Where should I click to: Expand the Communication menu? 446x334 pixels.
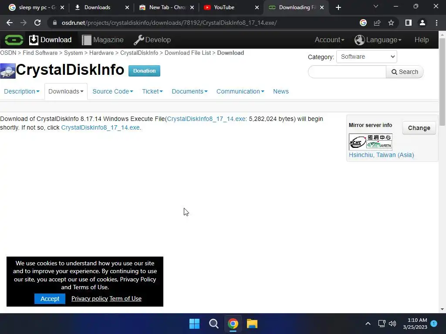(x=240, y=91)
